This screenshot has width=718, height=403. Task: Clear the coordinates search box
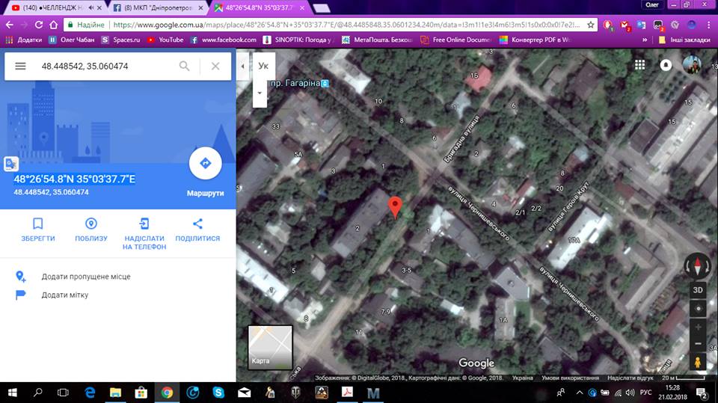[215, 67]
